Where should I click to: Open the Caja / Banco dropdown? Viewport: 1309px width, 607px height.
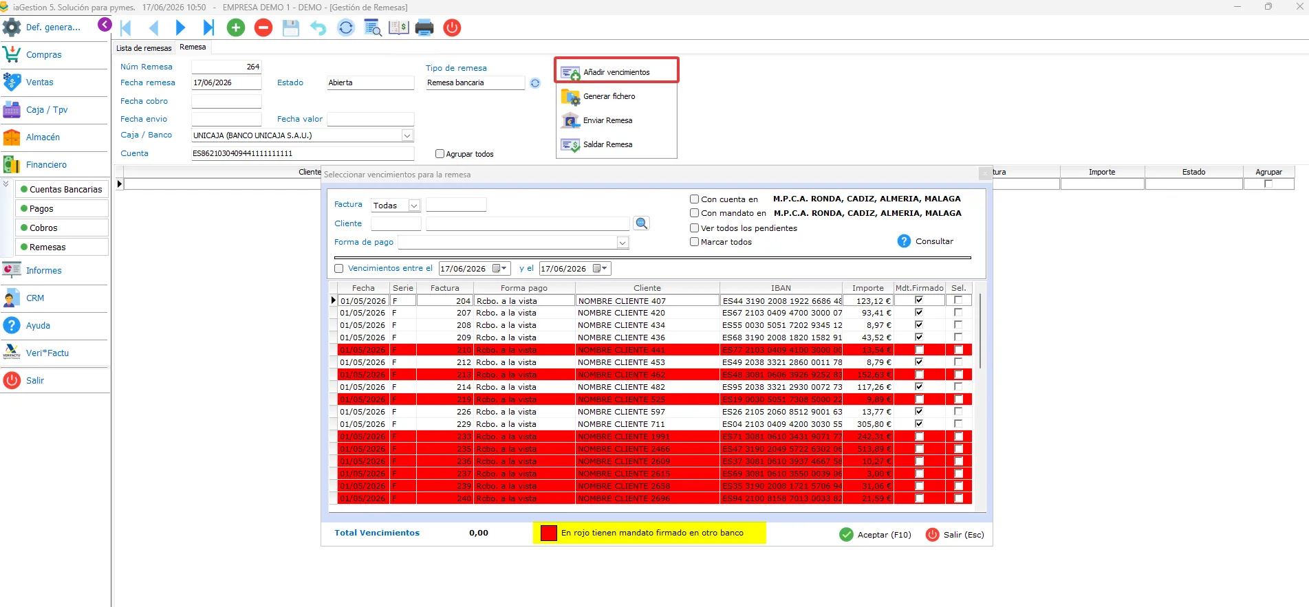407,135
